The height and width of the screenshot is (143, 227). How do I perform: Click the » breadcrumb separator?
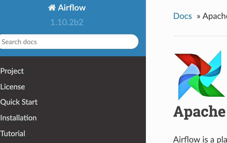pos(198,17)
